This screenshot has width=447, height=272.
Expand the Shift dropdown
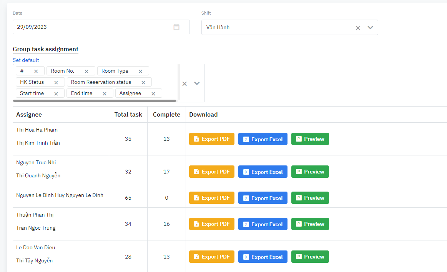coord(371,28)
